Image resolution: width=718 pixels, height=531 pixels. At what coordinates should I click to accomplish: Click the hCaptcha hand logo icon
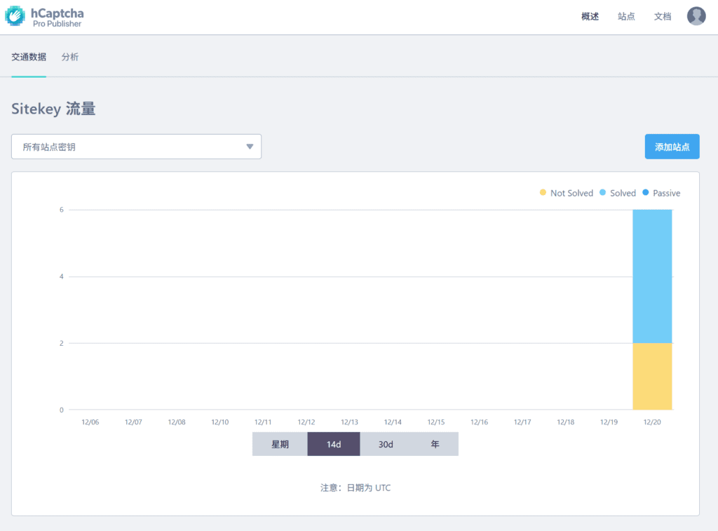pyautogui.click(x=15, y=16)
